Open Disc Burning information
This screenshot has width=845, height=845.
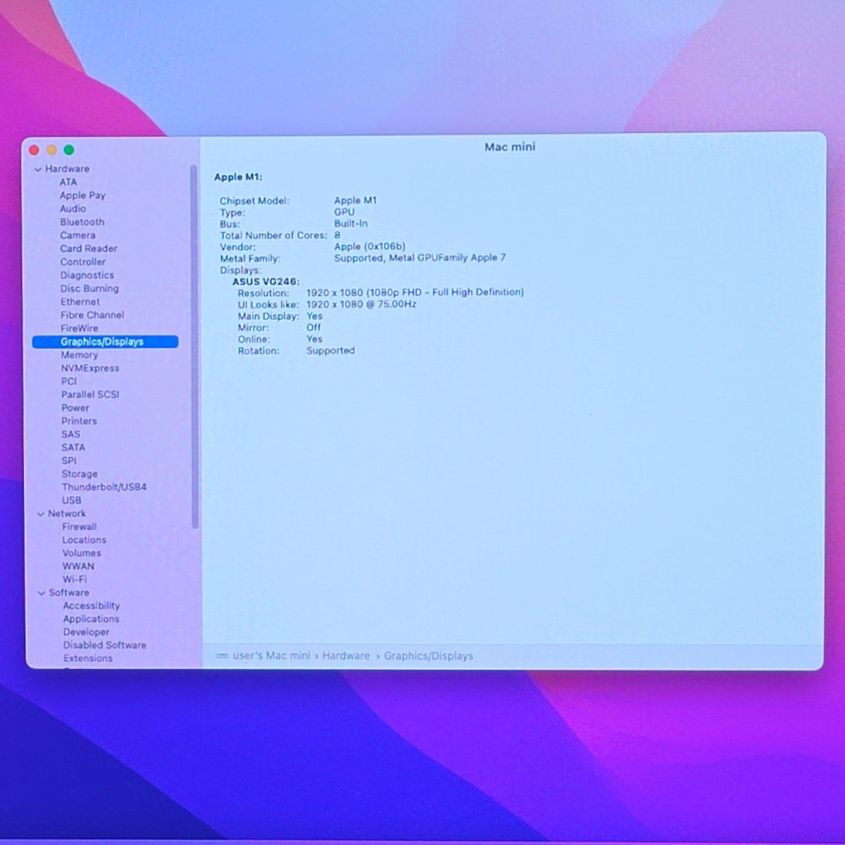point(89,289)
